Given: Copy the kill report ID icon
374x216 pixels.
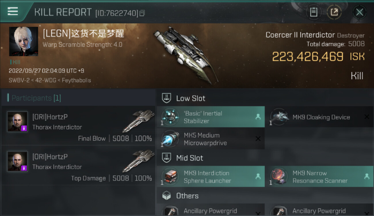Looking at the screenshot, I should click(142, 13).
